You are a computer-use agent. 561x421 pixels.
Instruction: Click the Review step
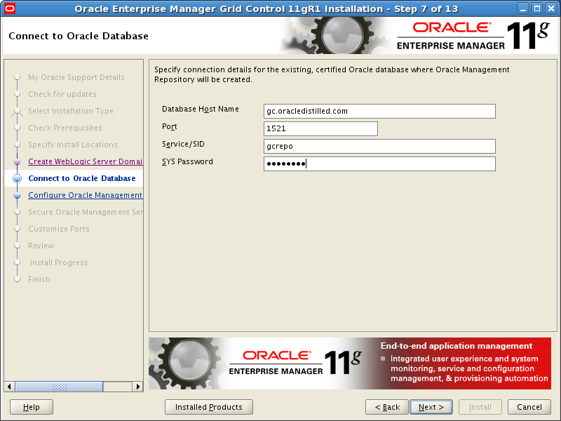(41, 246)
